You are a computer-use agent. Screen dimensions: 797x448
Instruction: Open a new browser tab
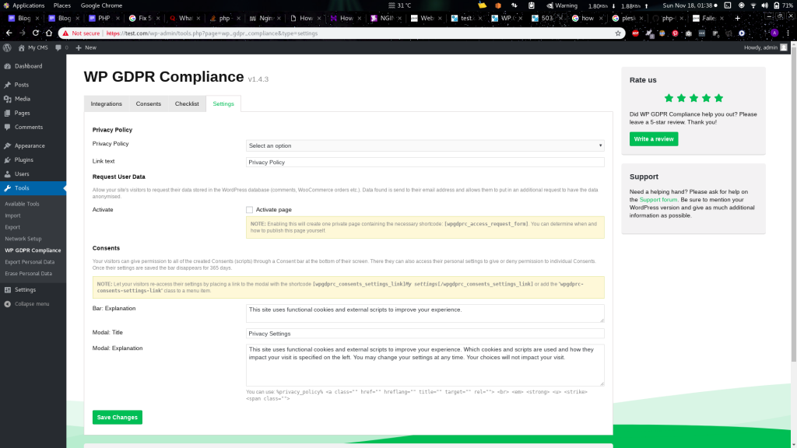[738, 19]
